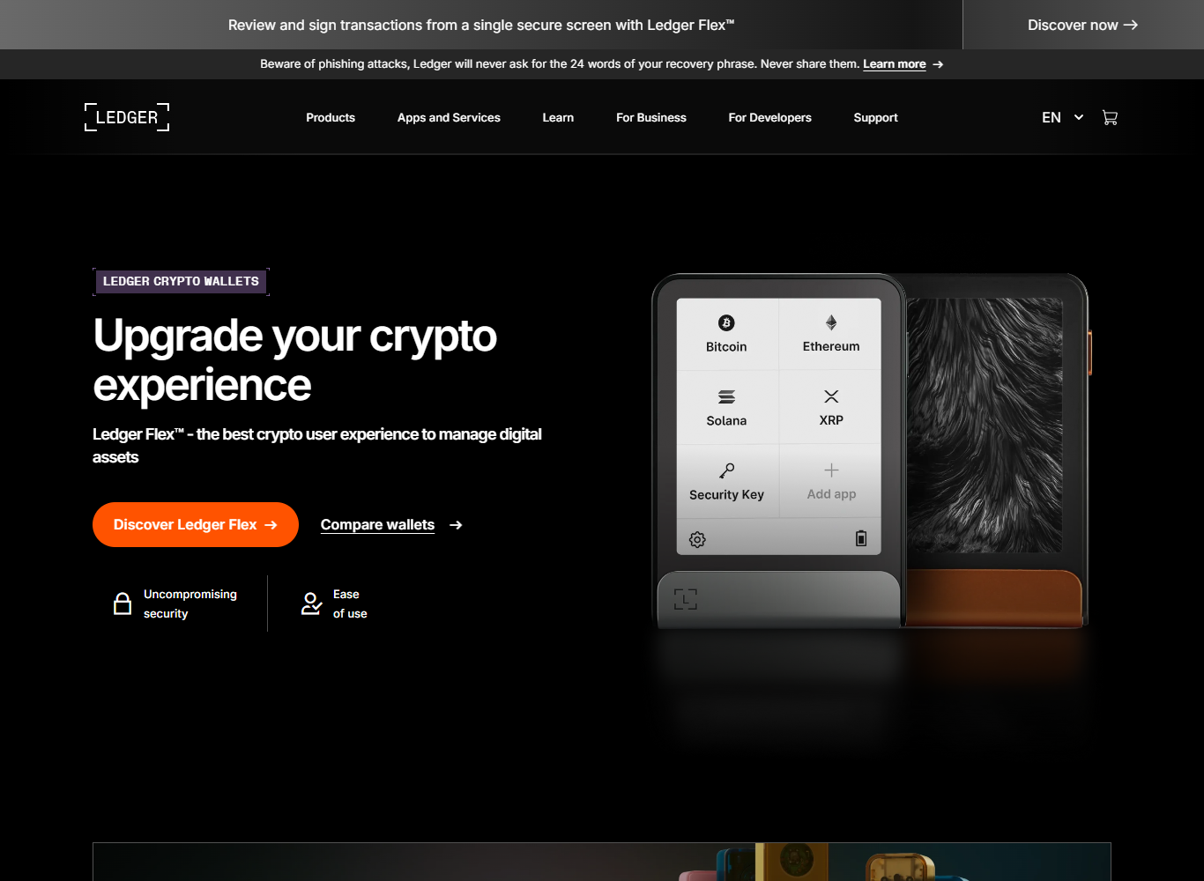The image size is (1204, 881).
Task: Open the shopping cart icon
Action: (x=1110, y=117)
